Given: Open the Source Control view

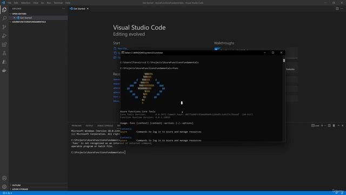Looking at the screenshot, I should click(x=4, y=27).
